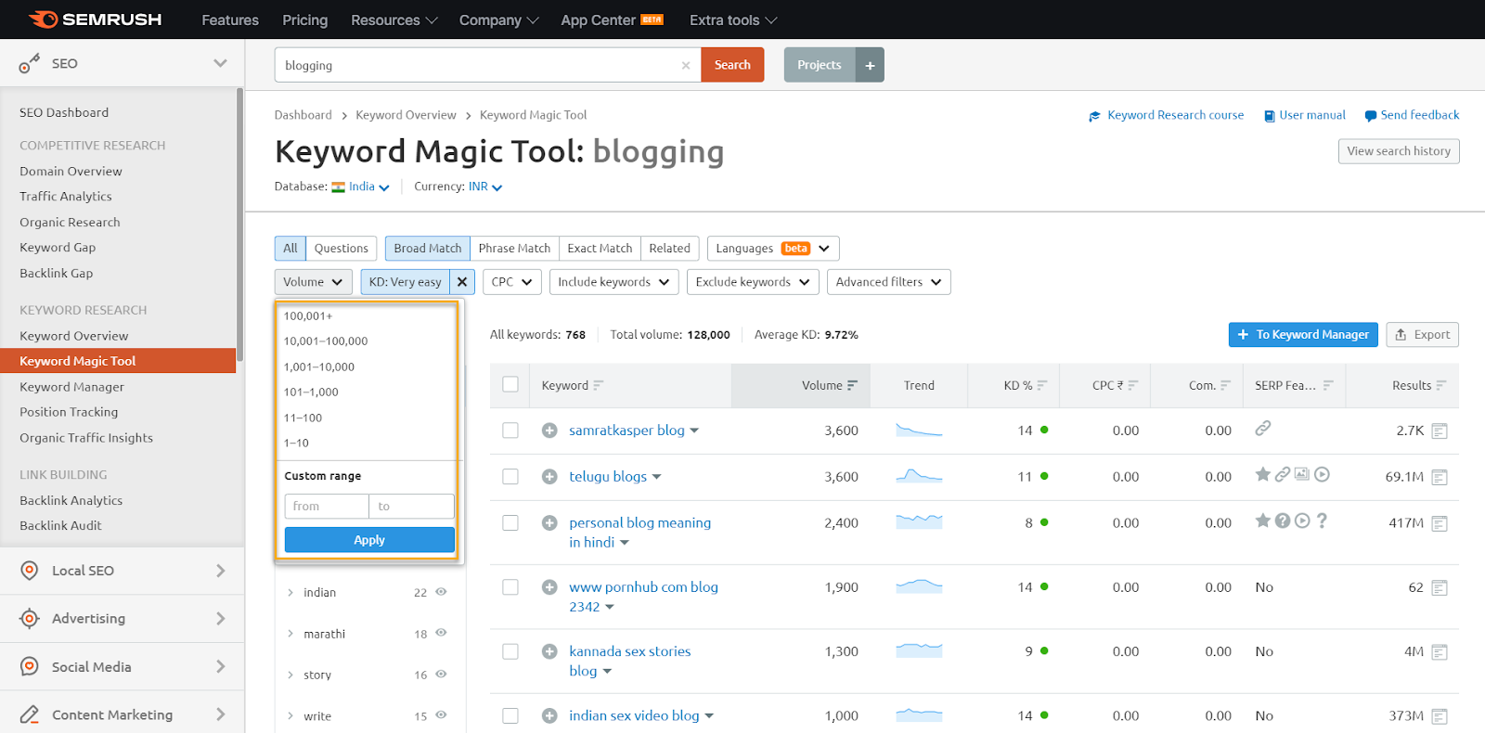The height and width of the screenshot is (733, 1485).
Task: Expand the marathi keyword group
Action: click(291, 634)
